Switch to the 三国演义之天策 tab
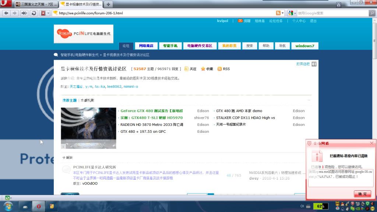 click(x=36, y=4)
